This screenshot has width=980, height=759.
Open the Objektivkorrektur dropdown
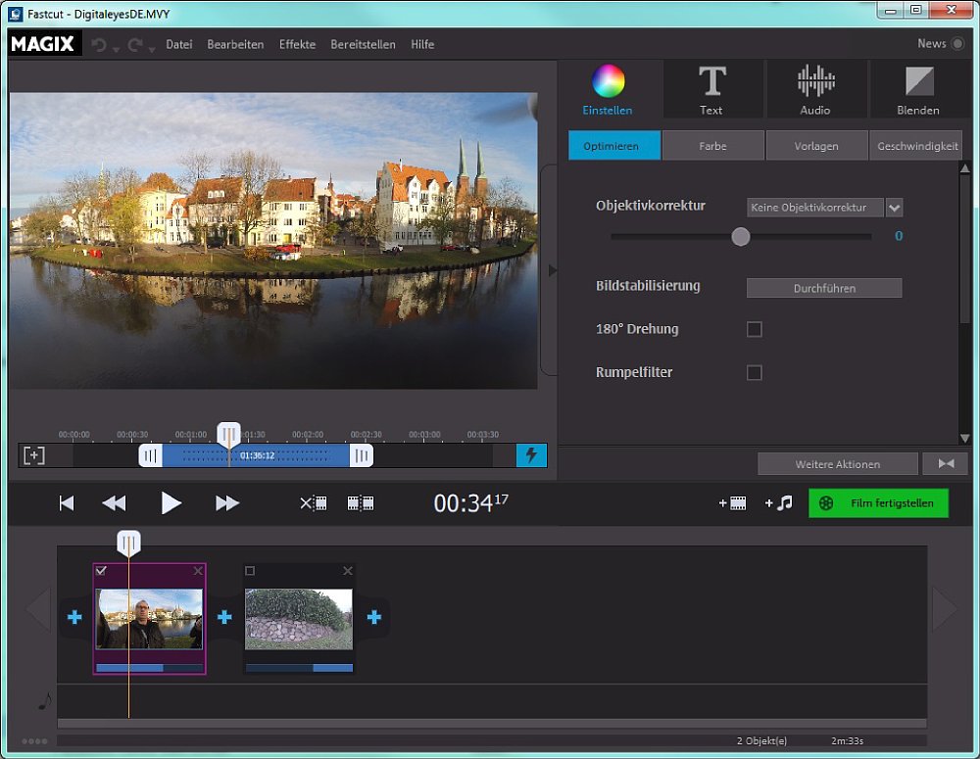tap(893, 208)
